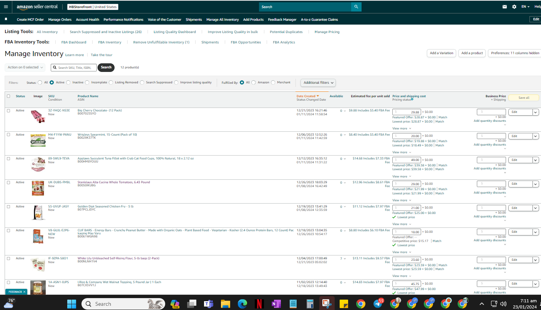The image size is (541, 310).
Task: Open the messages envelope icon
Action: pyautogui.click(x=504, y=7)
